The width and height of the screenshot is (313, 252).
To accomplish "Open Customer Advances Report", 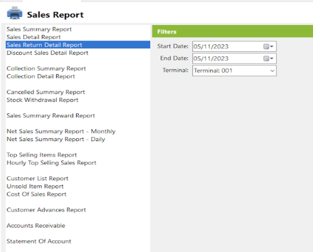I will tap(46, 210).
